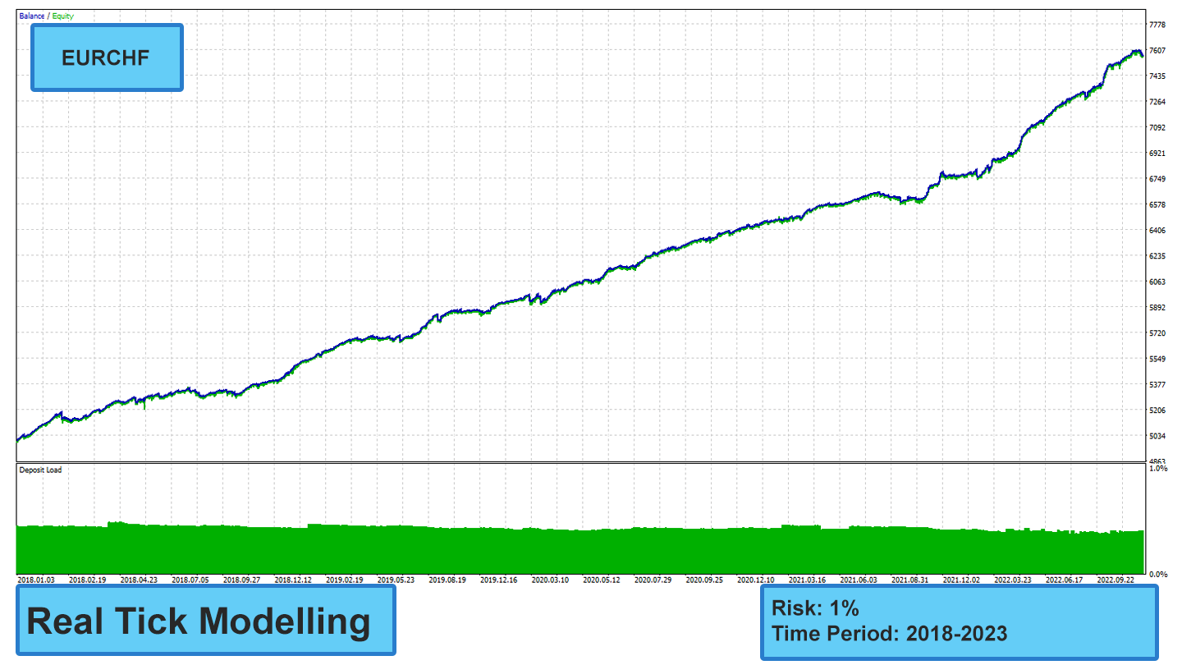Select the 2022.09.22 date marker
This screenshot has height=665, width=1182.
1114,580
